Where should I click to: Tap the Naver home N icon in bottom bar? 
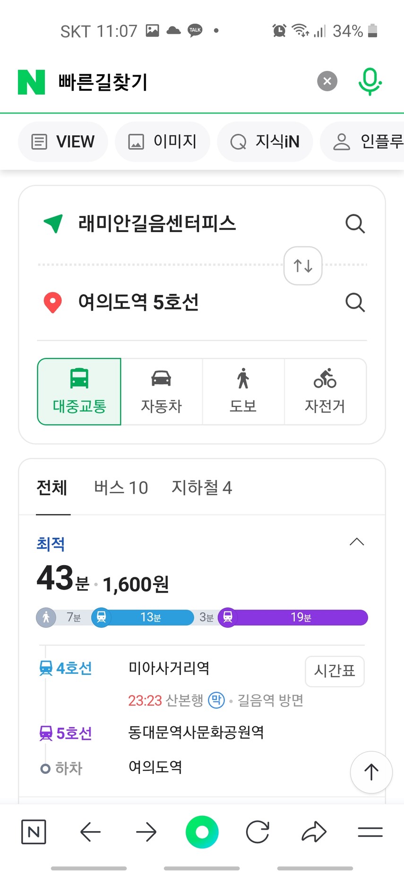click(34, 832)
